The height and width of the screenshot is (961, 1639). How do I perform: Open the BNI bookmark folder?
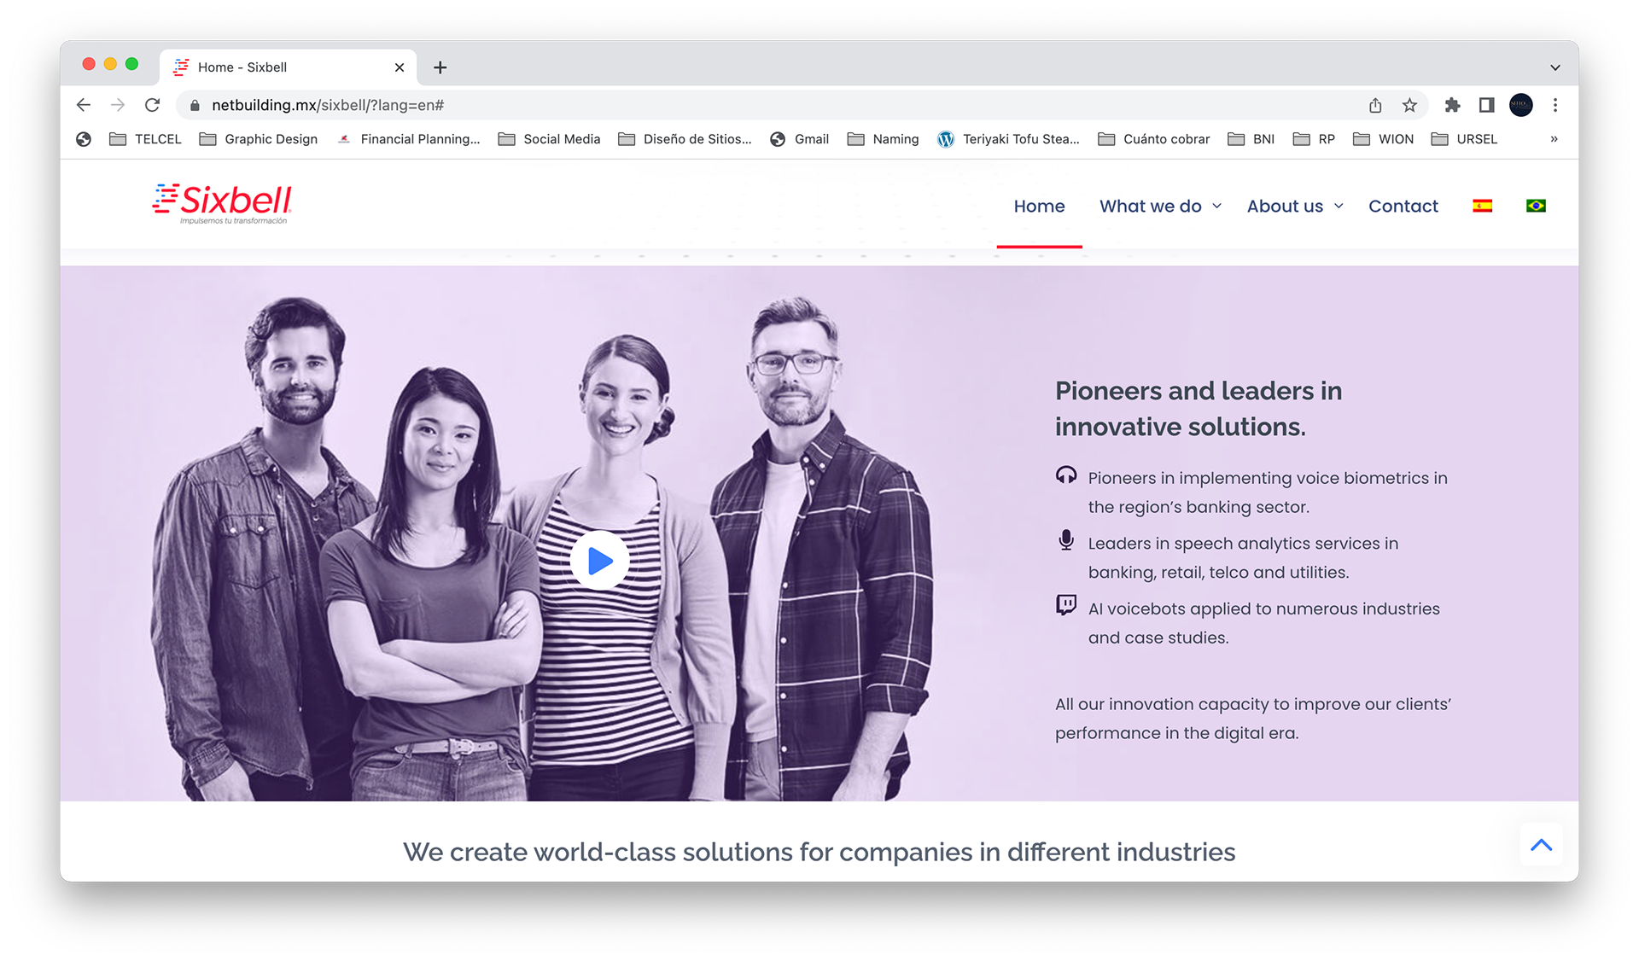click(1251, 139)
